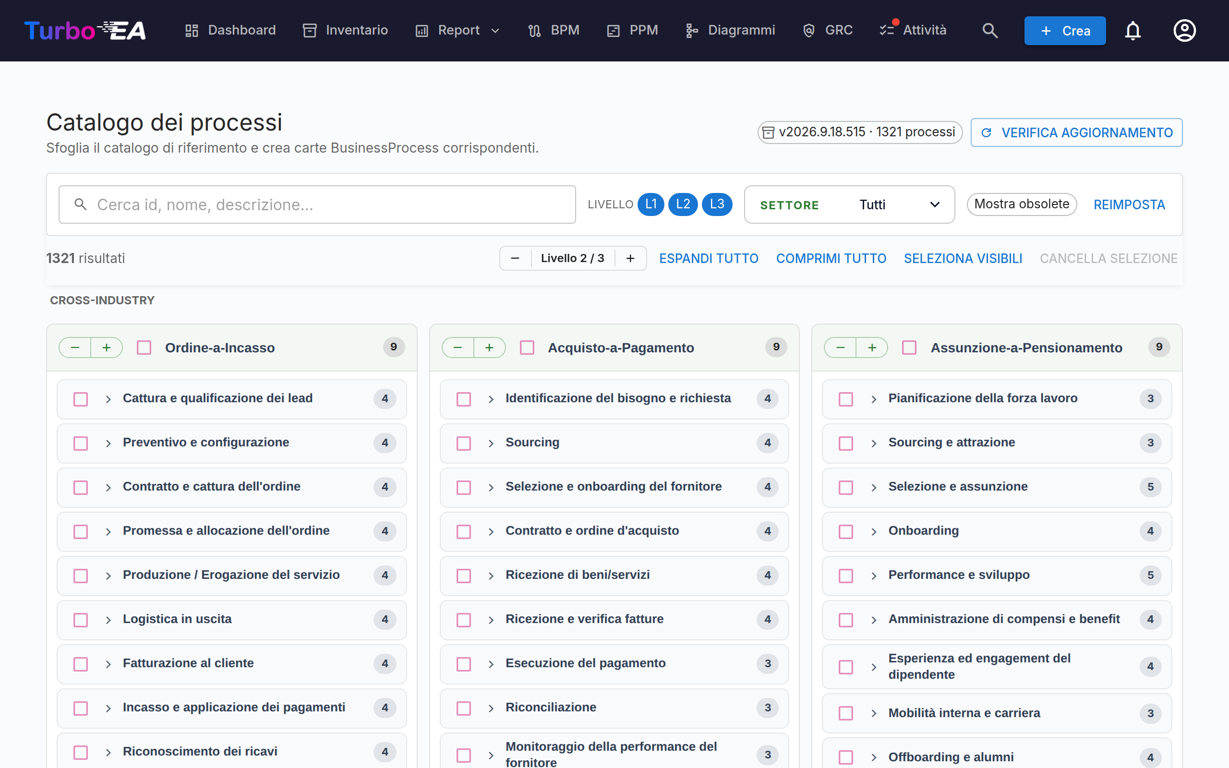The width and height of the screenshot is (1229, 768).
Task: Open the Settore dropdown showing Tutti
Action: pyautogui.click(x=849, y=204)
